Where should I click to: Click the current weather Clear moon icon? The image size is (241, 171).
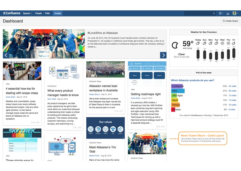(175, 45)
